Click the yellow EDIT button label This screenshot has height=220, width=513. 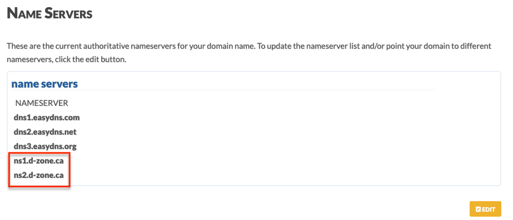485,209
